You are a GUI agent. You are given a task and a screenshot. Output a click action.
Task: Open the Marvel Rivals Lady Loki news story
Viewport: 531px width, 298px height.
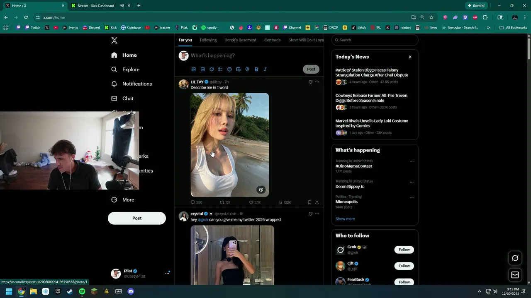click(x=372, y=123)
